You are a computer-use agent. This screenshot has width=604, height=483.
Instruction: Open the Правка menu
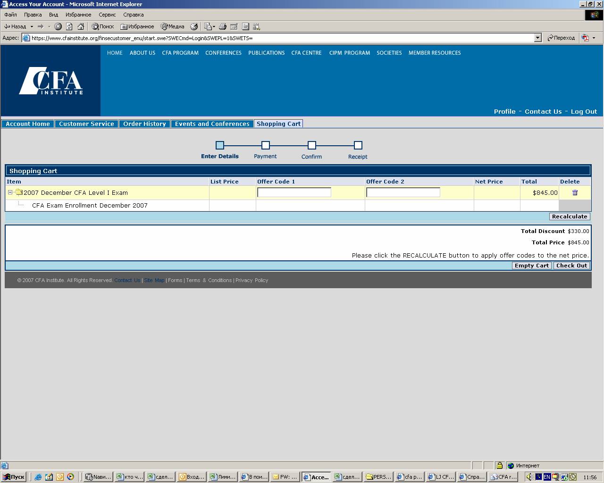point(33,15)
